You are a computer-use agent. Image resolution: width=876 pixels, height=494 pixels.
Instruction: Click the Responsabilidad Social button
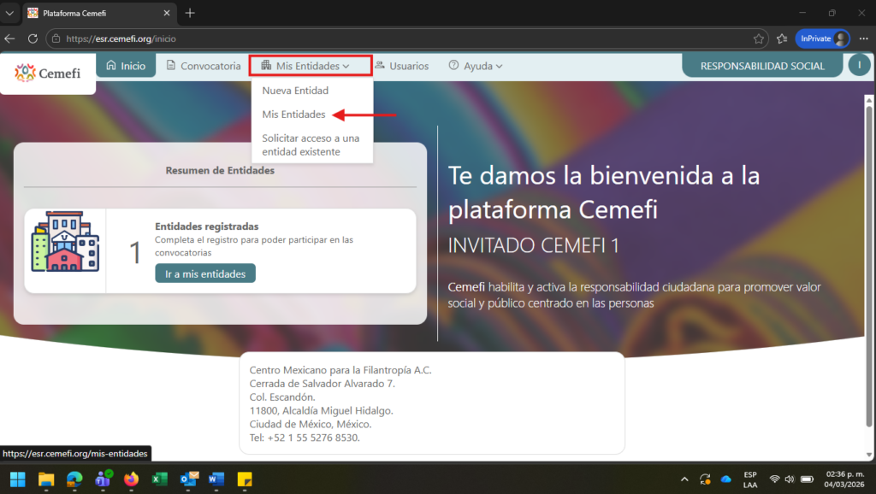pyautogui.click(x=762, y=66)
